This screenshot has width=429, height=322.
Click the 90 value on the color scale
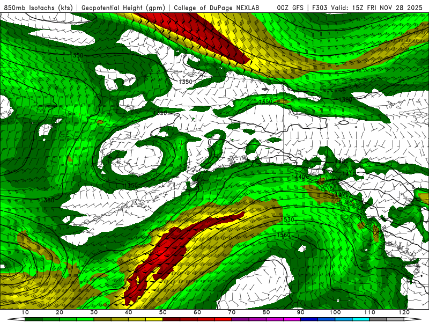[300, 312]
